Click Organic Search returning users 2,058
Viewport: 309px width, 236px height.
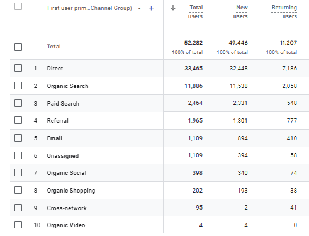coord(289,86)
